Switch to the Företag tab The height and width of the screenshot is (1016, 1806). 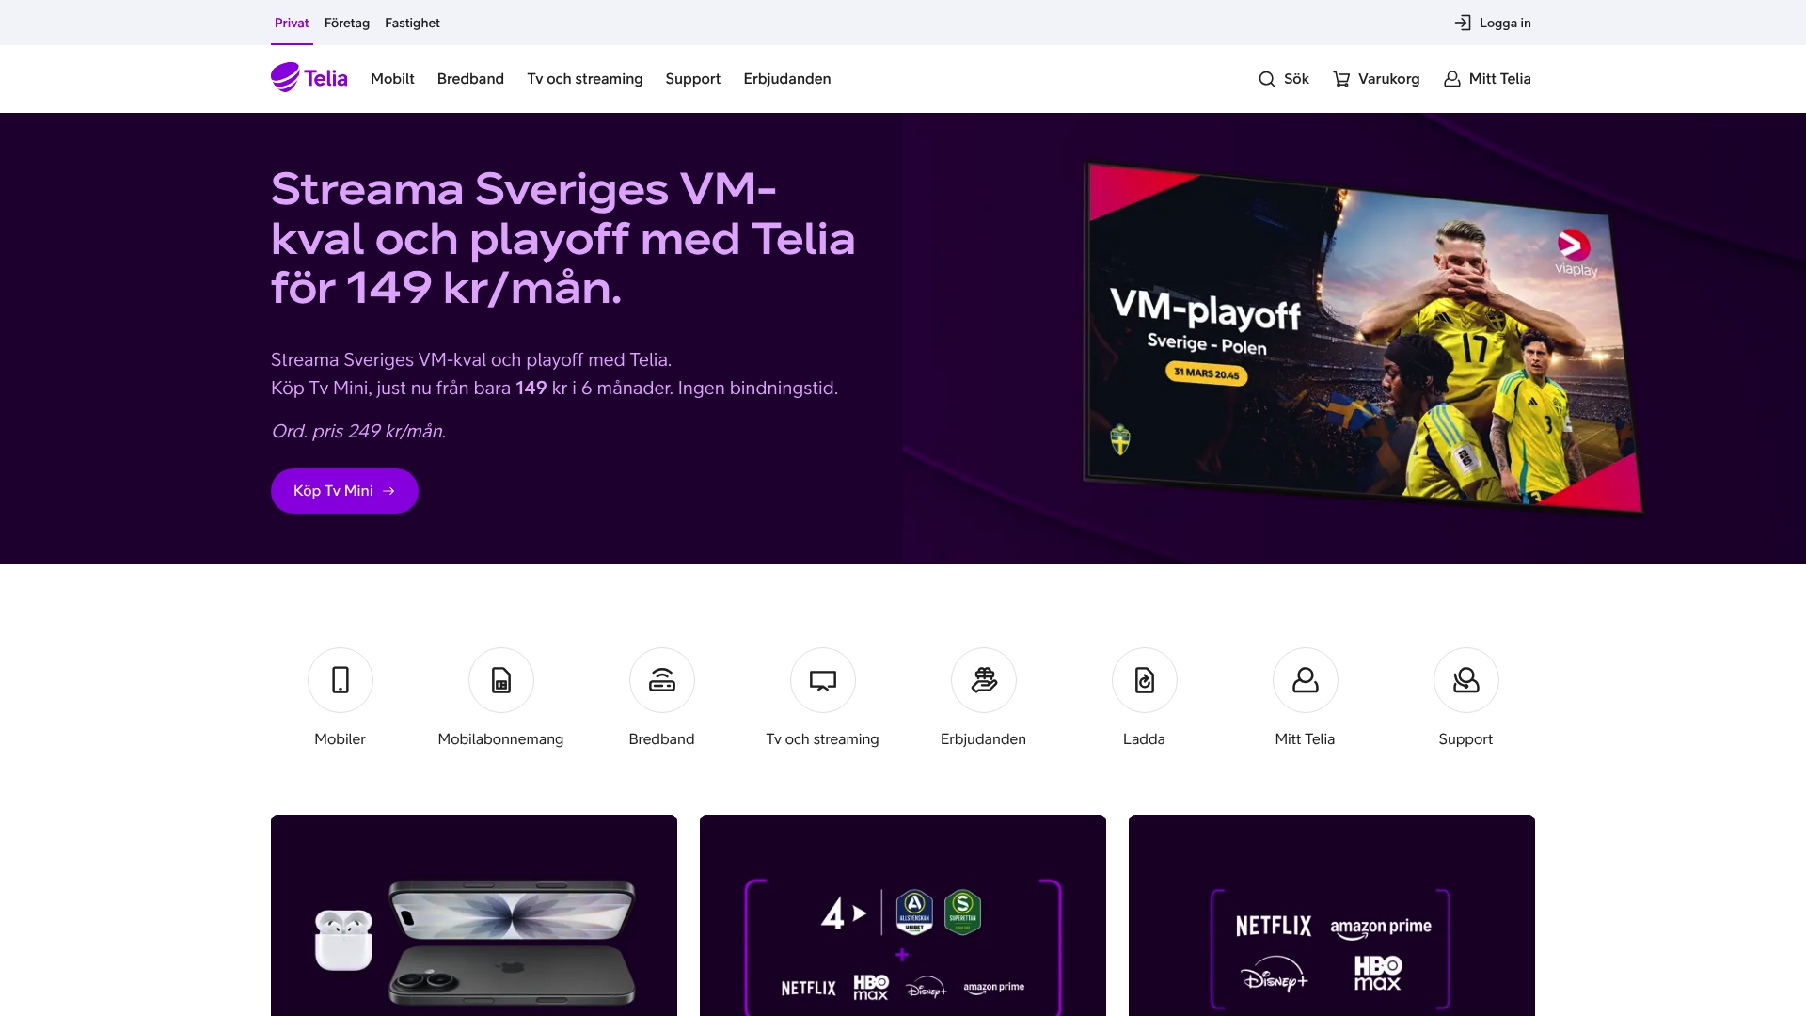pyautogui.click(x=346, y=23)
